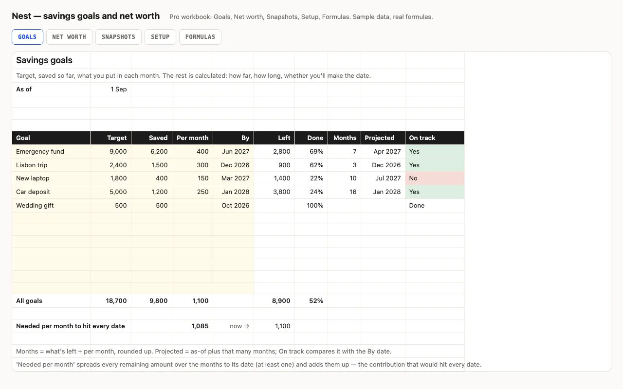The image size is (623, 389).
Task: Select the 'Savings goals' sheet heading
Action: (44, 60)
